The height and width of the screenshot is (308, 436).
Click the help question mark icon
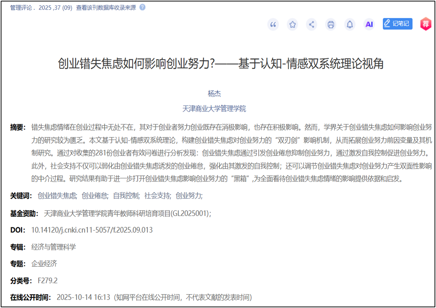point(142,7)
